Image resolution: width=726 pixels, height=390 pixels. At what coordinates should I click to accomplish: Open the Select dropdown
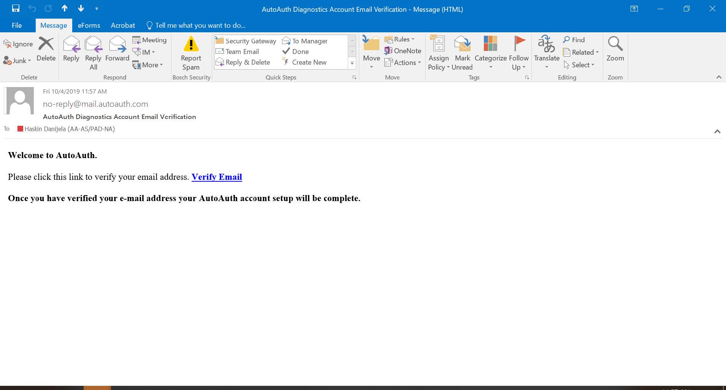pyautogui.click(x=579, y=65)
